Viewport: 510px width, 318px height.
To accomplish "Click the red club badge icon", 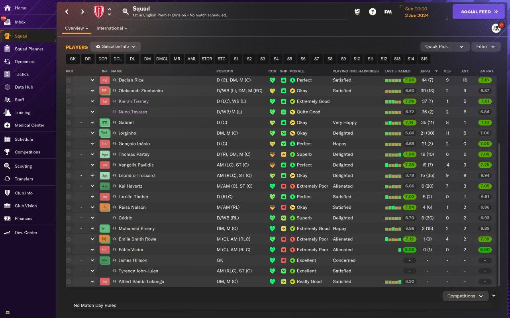I will (x=98, y=12).
